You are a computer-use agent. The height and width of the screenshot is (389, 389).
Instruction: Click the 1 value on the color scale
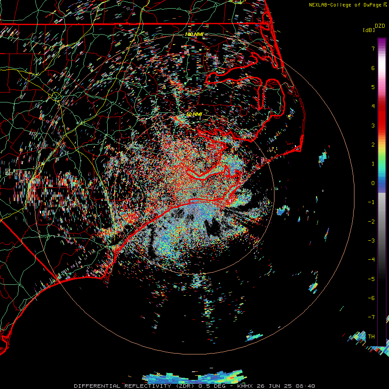click(373, 164)
